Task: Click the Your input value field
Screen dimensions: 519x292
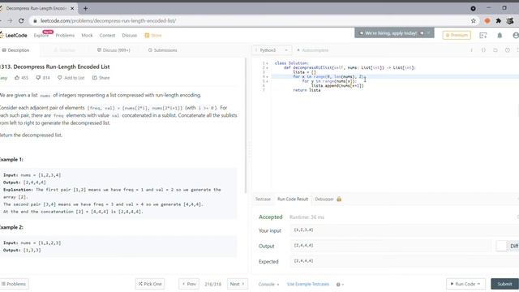Action: tap(404, 230)
